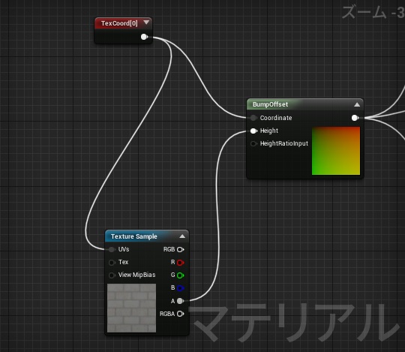This screenshot has width=405, height=352.
Task: Collapse the Texture Sample node preview arrow
Action: pyautogui.click(x=182, y=236)
